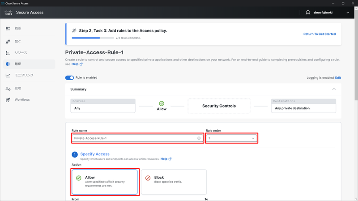Screen dimensions: 358x201
Task: Clear the Rule name field with X icon
Action: [x=199, y=138]
